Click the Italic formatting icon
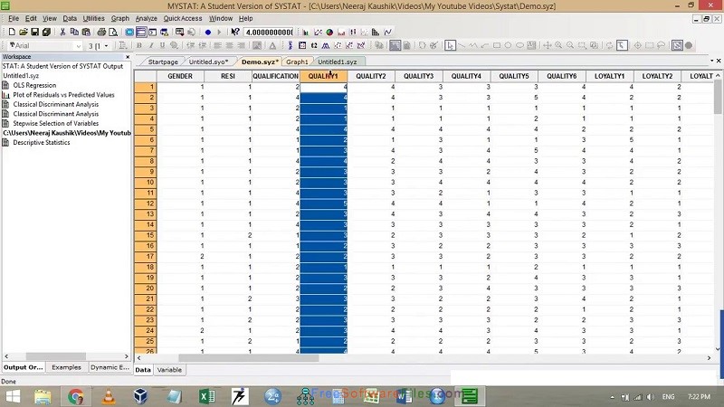Viewport: 724px width, 407px height. coord(150,45)
